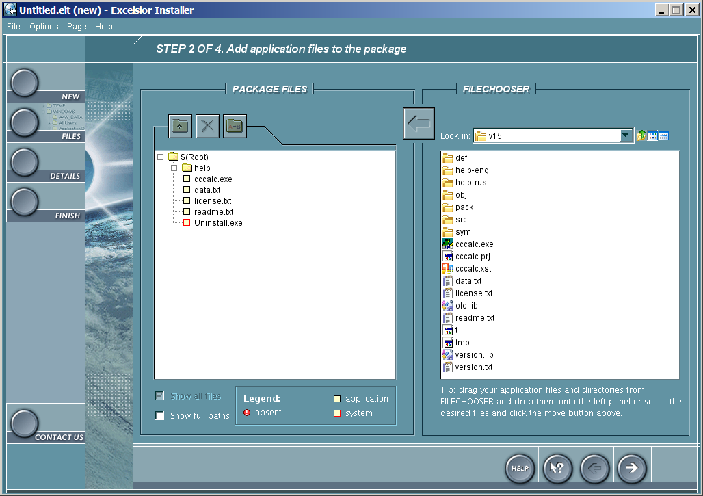Go to the DETAILS step button
This screenshot has height=496, width=703.
pos(25,162)
